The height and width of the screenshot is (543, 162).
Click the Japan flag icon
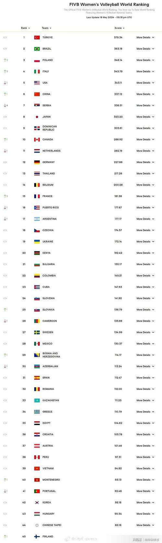tap(37, 117)
